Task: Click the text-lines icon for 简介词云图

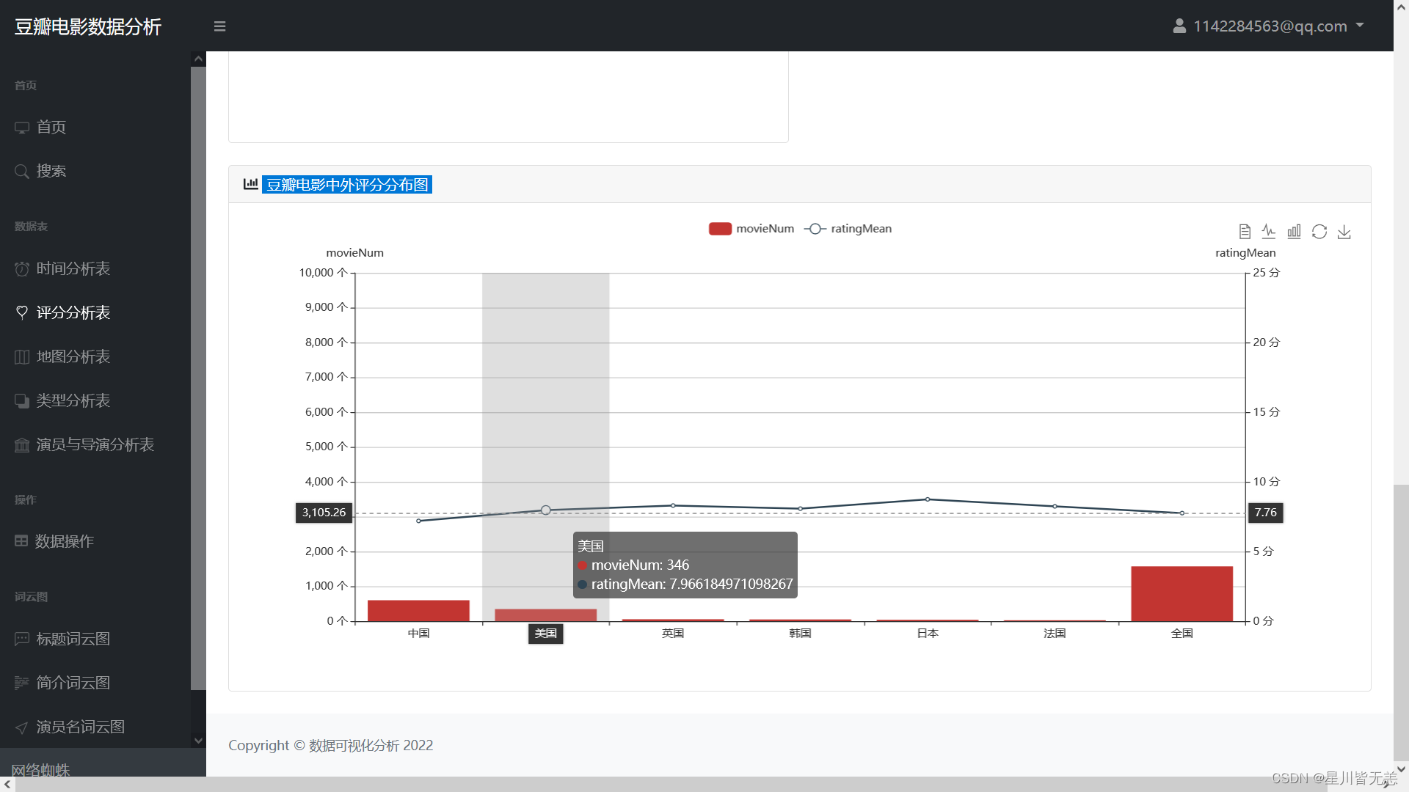Action: pyautogui.click(x=22, y=683)
